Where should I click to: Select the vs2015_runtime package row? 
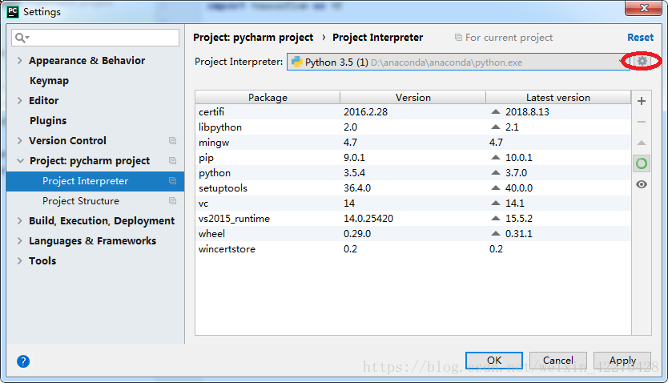tap(412, 219)
